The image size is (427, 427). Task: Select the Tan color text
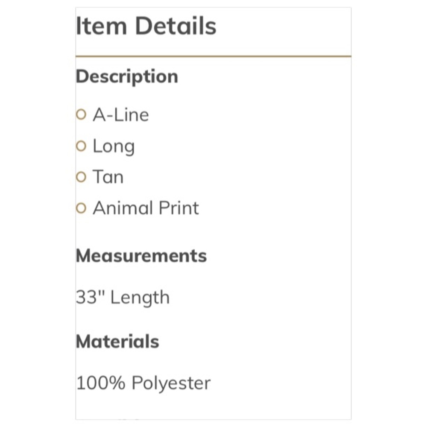coord(108,177)
